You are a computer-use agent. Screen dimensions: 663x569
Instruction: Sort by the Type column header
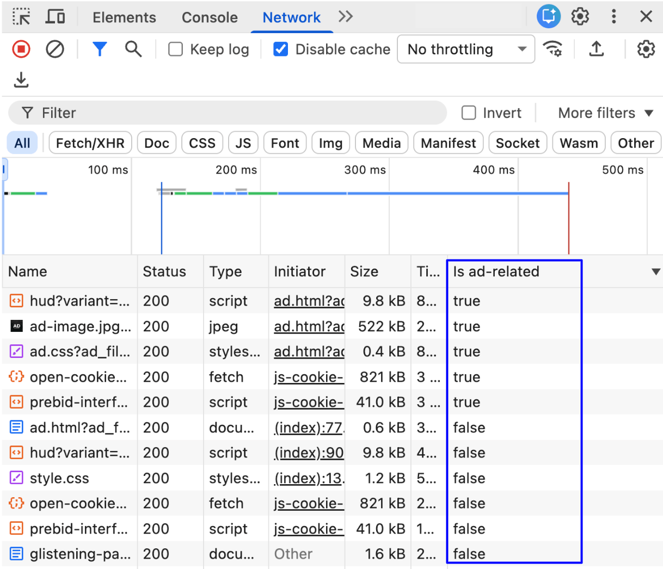(236, 271)
